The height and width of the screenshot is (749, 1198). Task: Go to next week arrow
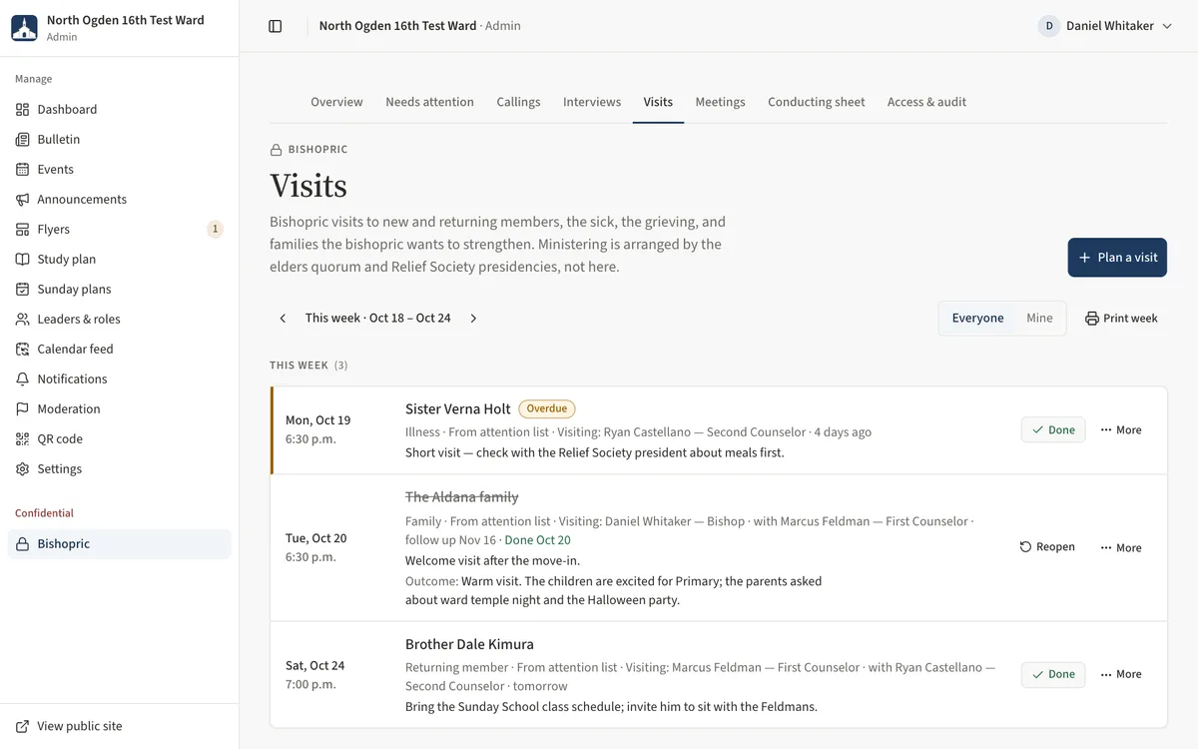tap(473, 318)
